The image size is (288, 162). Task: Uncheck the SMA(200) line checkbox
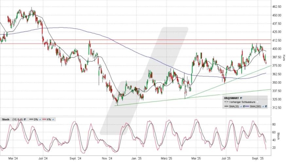click(x=263, y=107)
